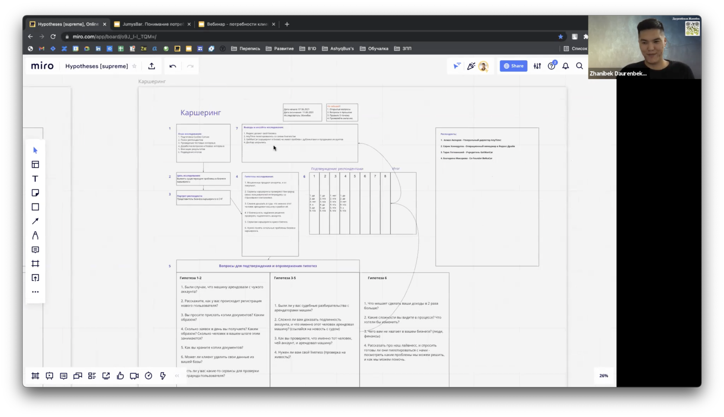
Task: Switch to the Вебинар browser tab
Action: (x=237, y=24)
